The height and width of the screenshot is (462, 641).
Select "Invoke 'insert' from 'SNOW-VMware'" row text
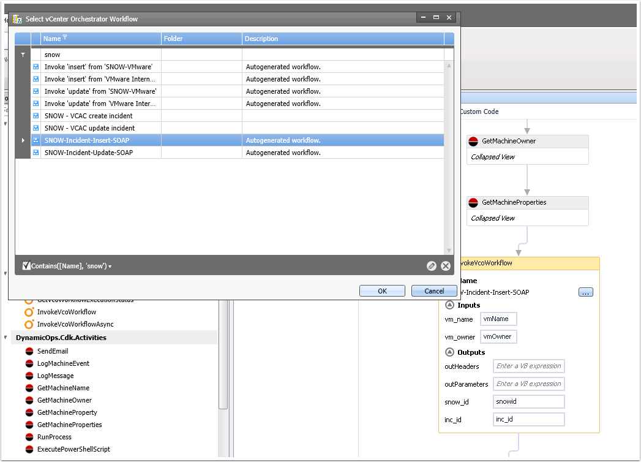[99, 67]
